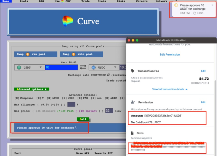The width and height of the screenshot is (217, 156).
Task: Click Edit link next to Permission
Action: tap(203, 102)
